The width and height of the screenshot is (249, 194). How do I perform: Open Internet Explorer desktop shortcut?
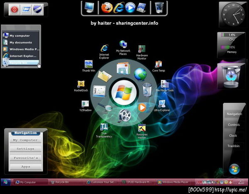pos(104,52)
